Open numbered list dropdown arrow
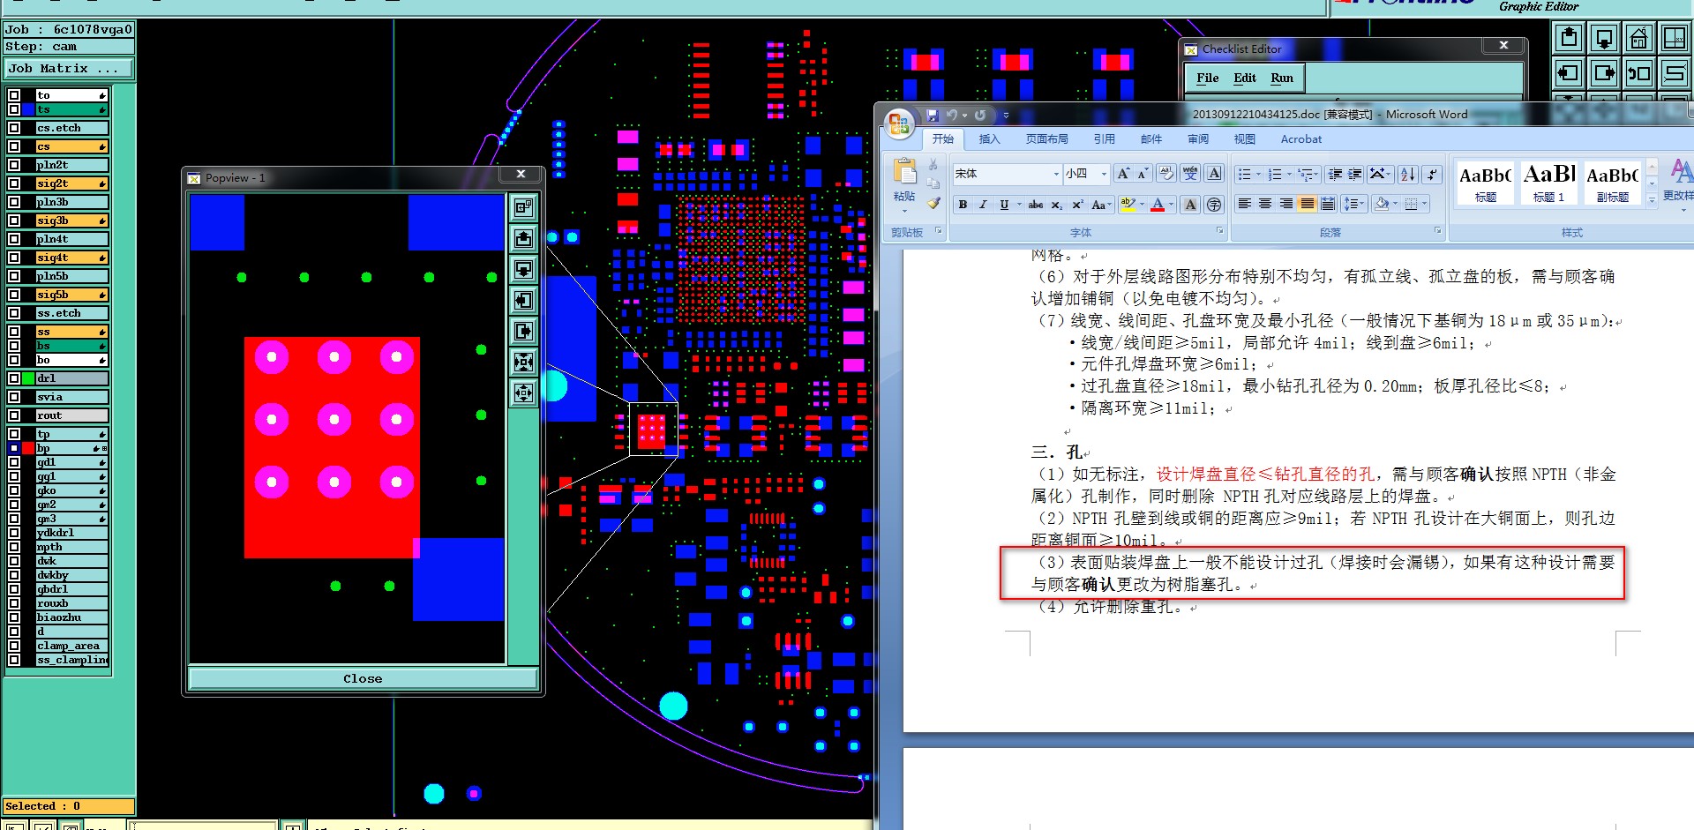This screenshot has width=1694, height=830. tap(1289, 174)
